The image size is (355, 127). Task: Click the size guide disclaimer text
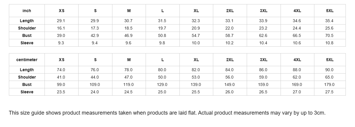pos(167,113)
